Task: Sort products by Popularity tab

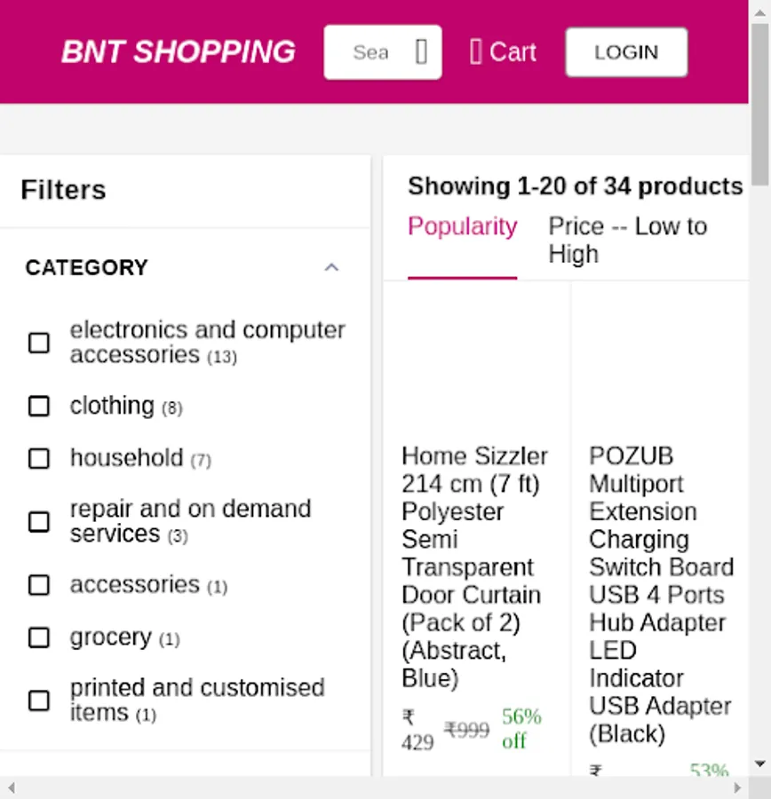Action: click(462, 227)
